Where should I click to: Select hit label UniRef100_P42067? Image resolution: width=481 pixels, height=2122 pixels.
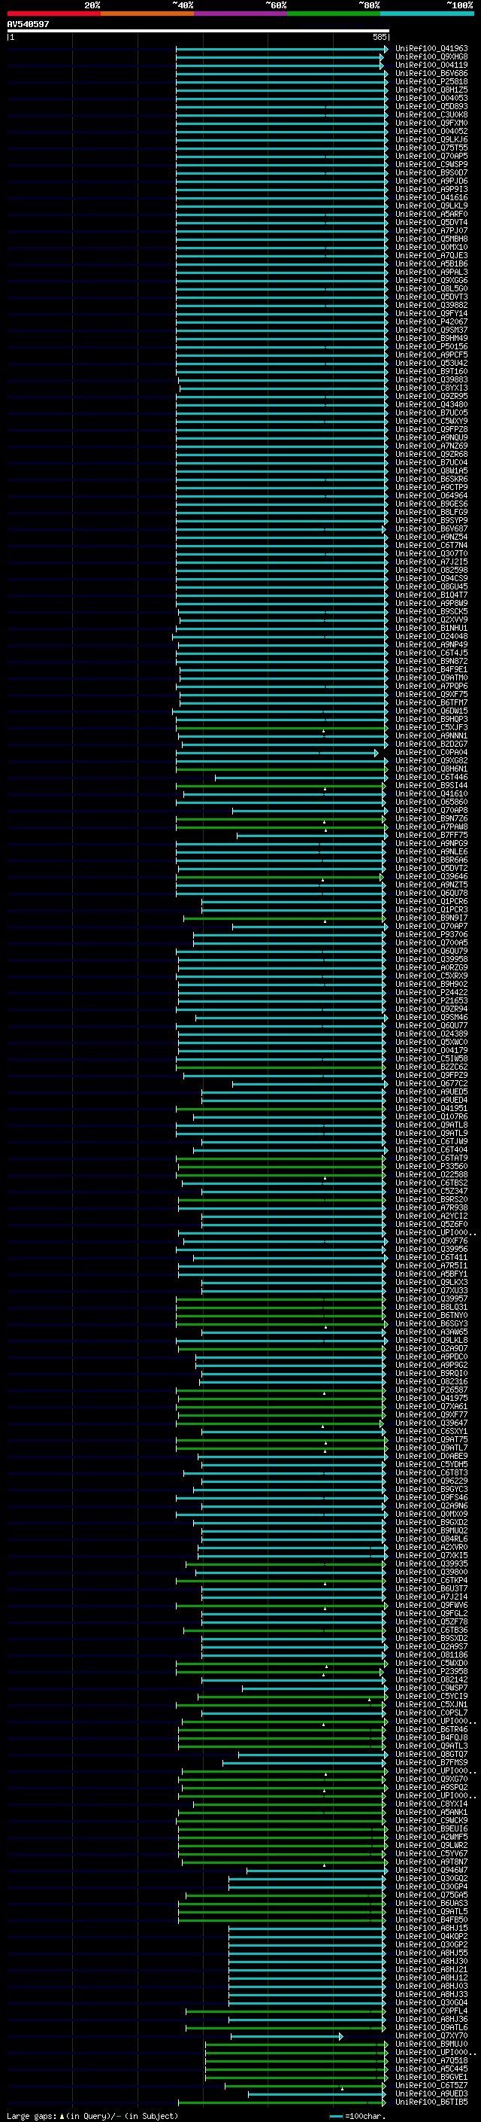click(431, 322)
